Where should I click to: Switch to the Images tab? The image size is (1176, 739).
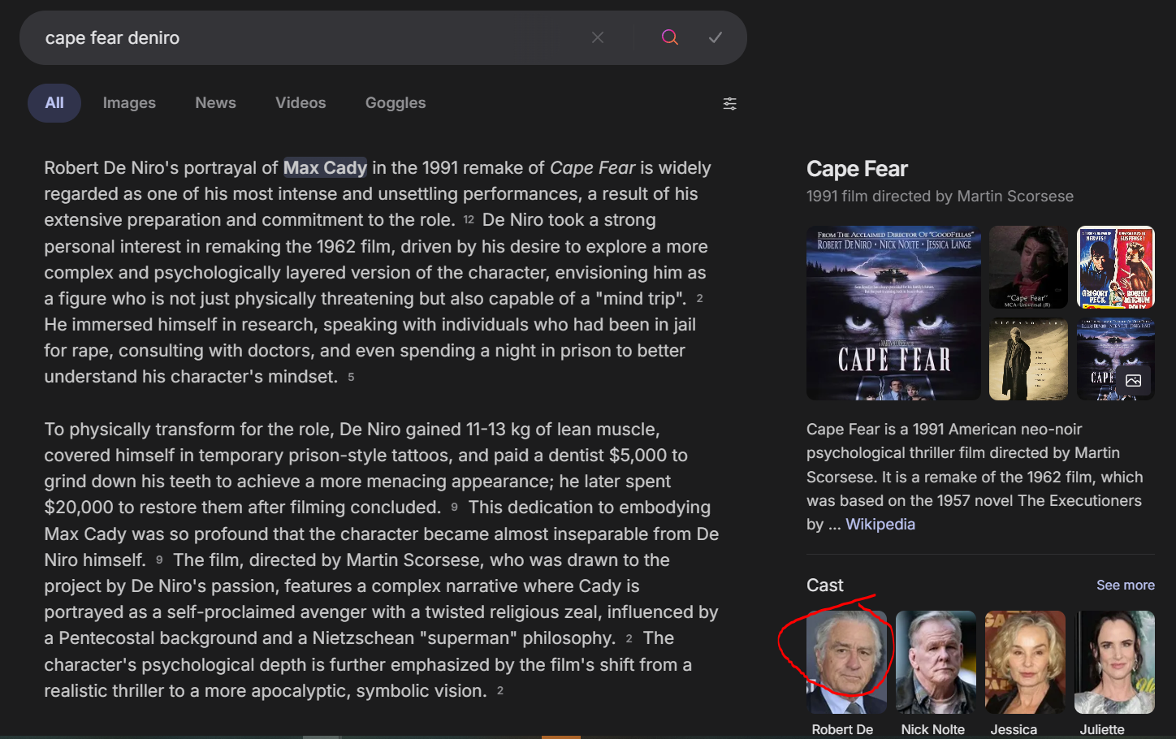(x=129, y=103)
